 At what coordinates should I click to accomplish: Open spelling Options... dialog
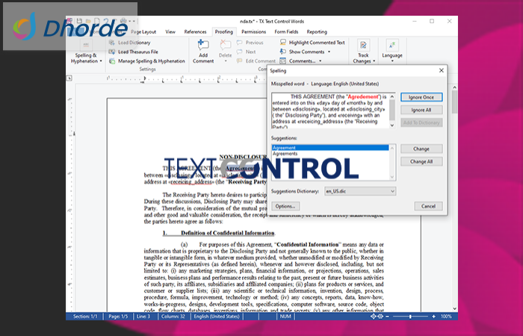pyautogui.click(x=285, y=206)
